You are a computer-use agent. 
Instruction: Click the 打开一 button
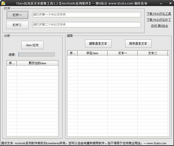(x=17, y=15)
